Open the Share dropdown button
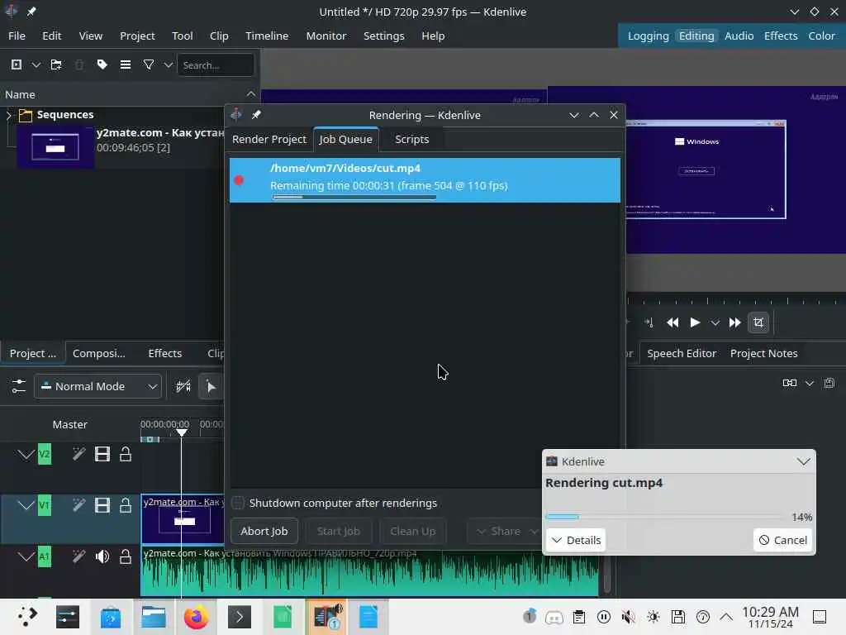 506,532
